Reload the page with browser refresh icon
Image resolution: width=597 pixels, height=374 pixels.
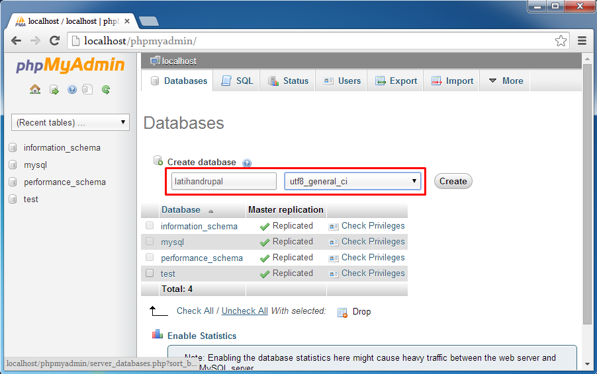(x=55, y=41)
